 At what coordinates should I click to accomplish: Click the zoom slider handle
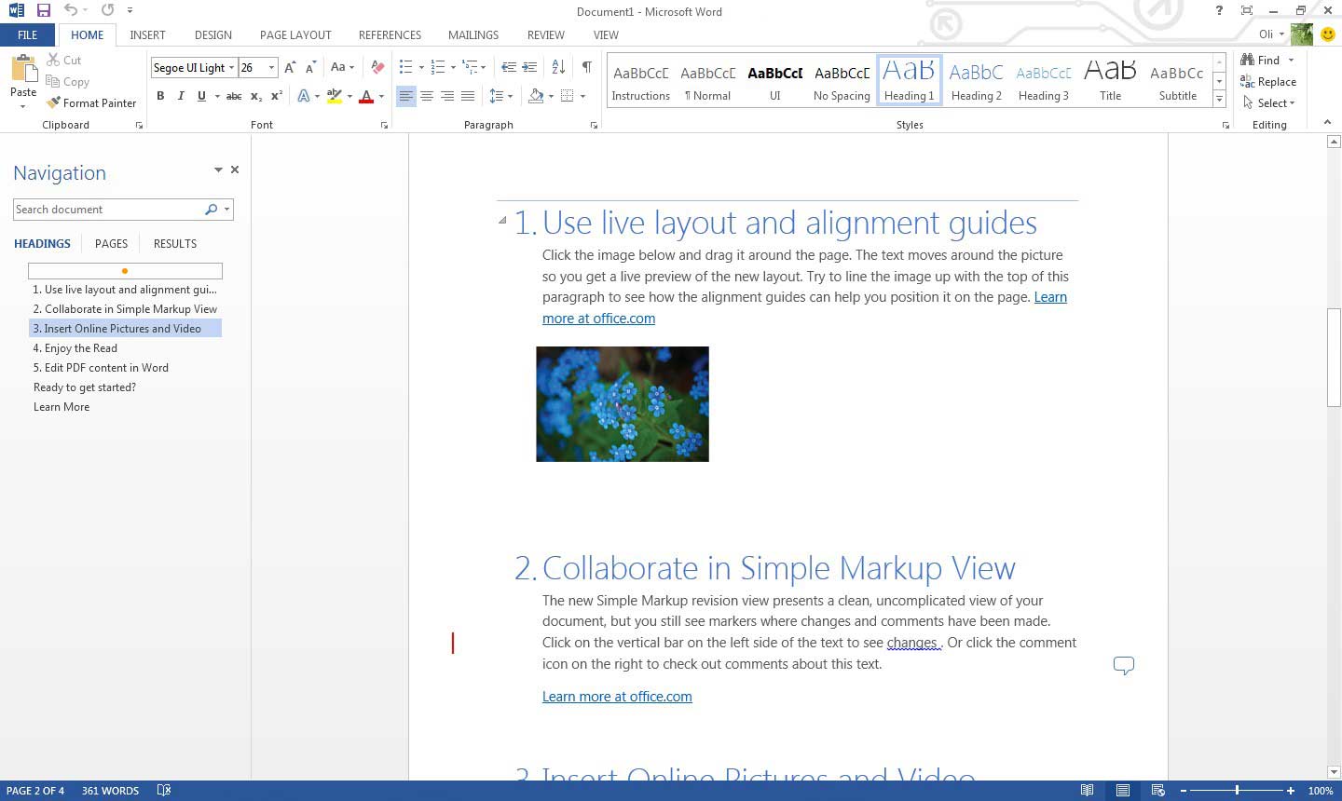pyautogui.click(x=1237, y=790)
